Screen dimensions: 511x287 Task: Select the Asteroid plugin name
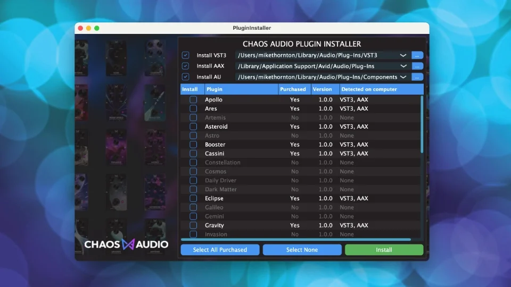tap(216, 126)
